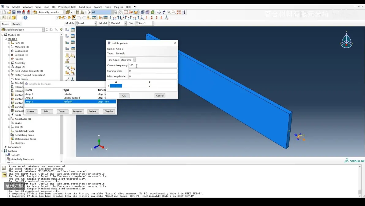
Task: Click the Create Load tool
Action: click(67, 30)
